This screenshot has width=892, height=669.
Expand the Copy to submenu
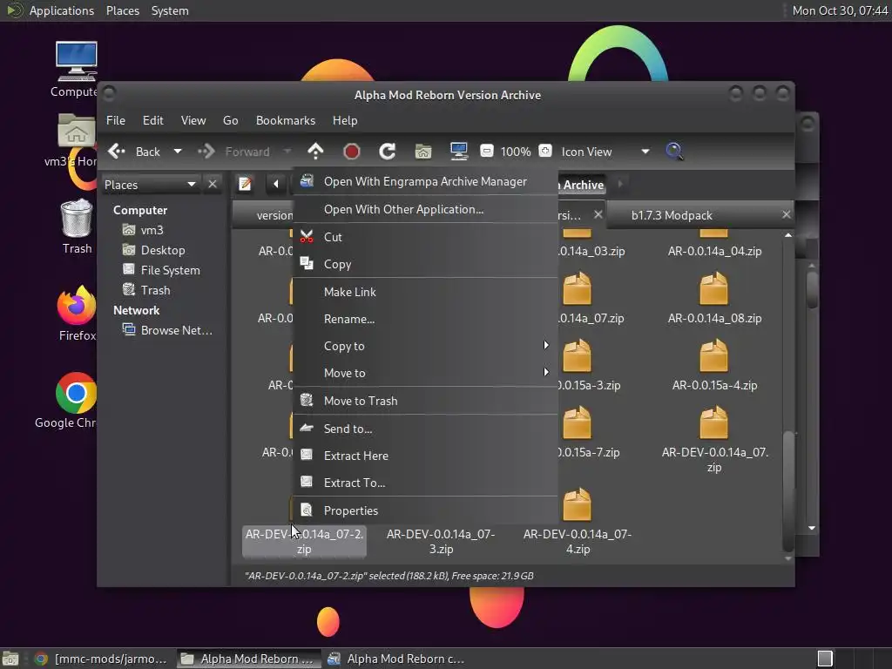pos(425,346)
